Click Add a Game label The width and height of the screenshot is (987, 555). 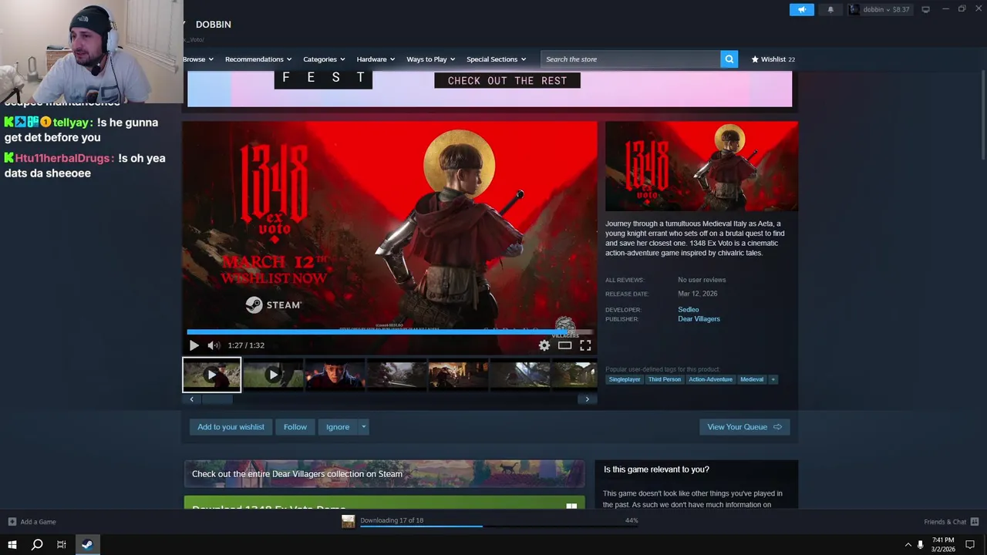[38, 522]
